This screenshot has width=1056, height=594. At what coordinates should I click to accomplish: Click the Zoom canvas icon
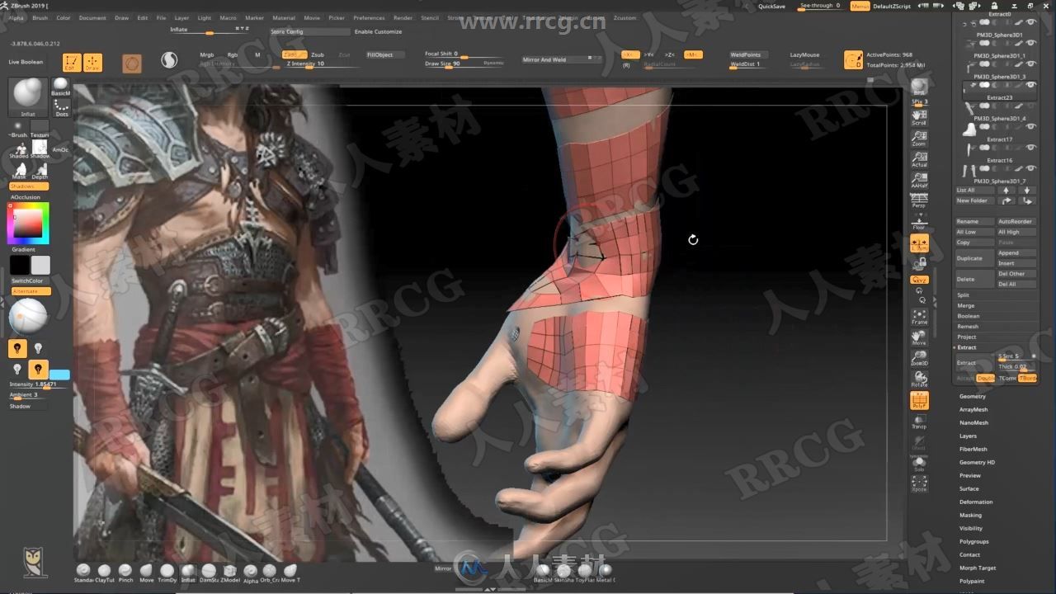point(919,138)
